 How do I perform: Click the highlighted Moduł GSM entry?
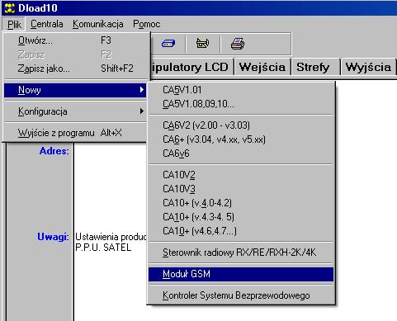tap(241, 274)
